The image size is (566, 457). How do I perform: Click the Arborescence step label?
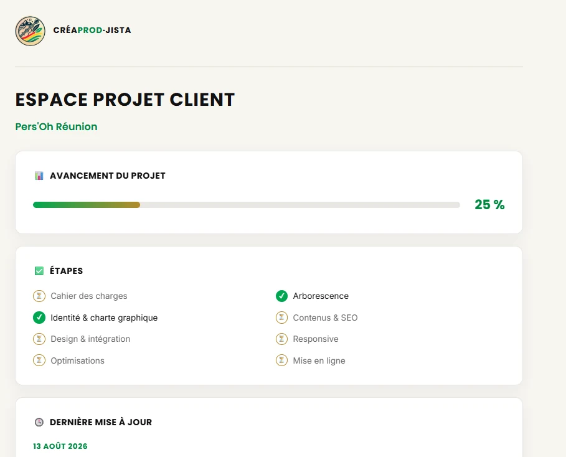click(321, 296)
